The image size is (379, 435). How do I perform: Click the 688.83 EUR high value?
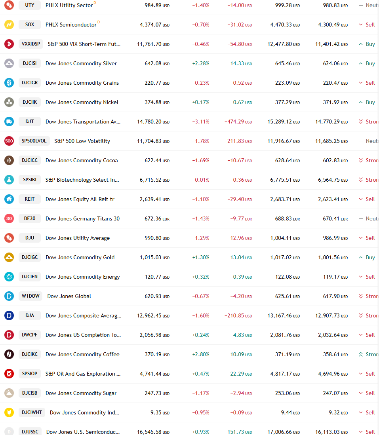288,218
